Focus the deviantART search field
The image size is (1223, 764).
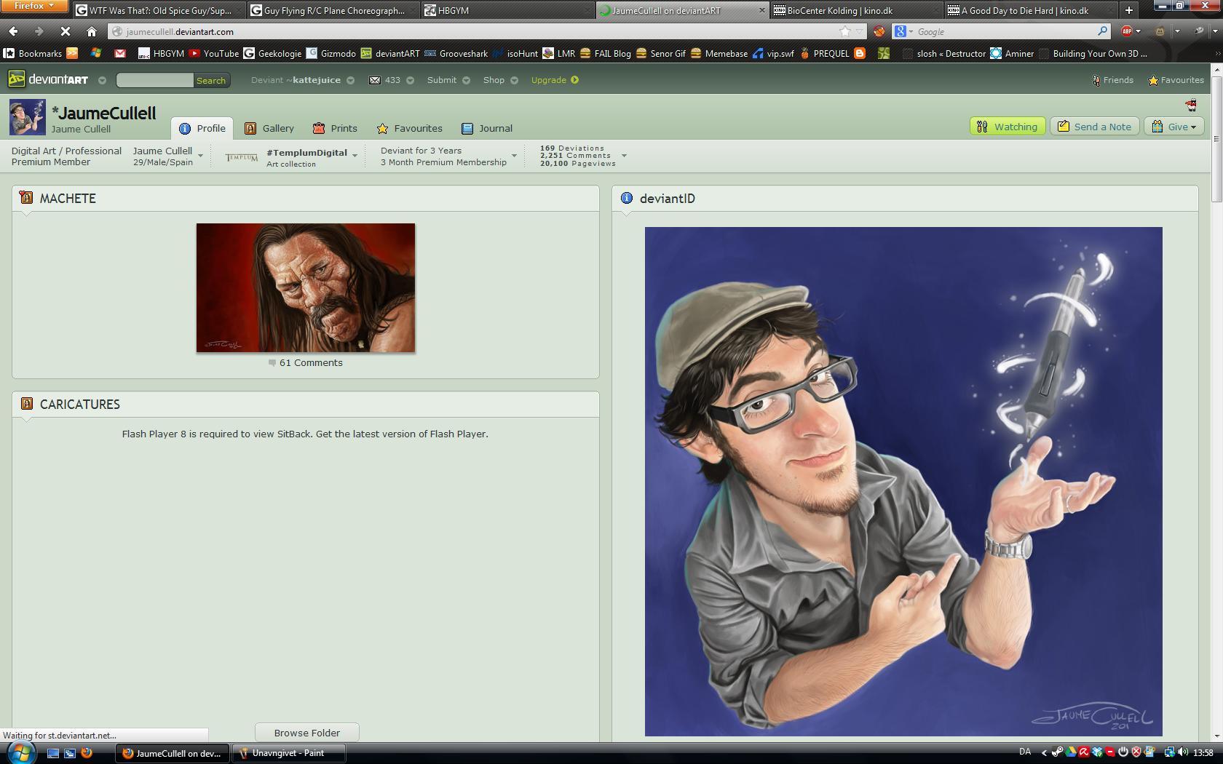click(x=154, y=80)
